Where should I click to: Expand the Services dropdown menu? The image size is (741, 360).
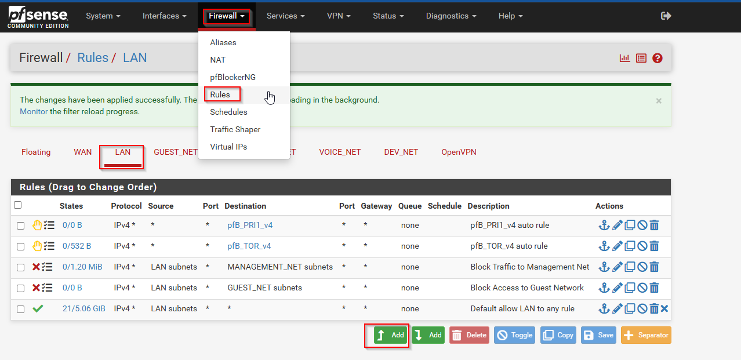[x=285, y=16]
